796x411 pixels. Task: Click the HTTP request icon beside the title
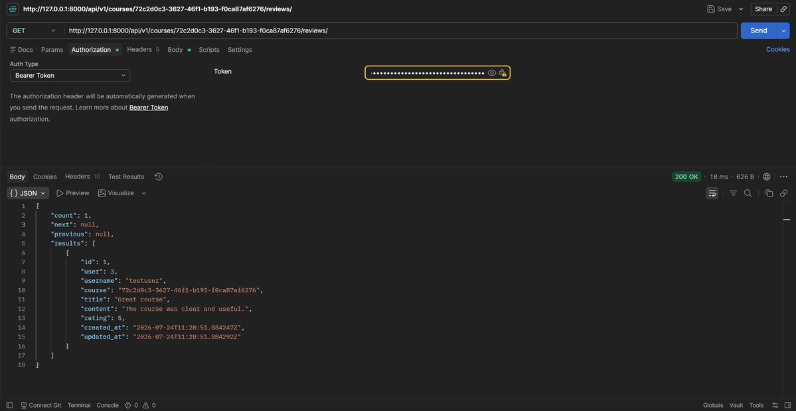click(x=13, y=9)
